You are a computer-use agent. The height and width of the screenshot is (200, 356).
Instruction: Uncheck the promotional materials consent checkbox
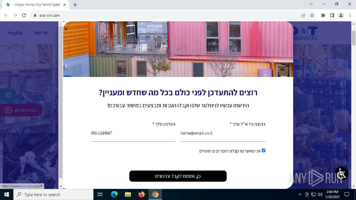pyautogui.click(x=263, y=151)
